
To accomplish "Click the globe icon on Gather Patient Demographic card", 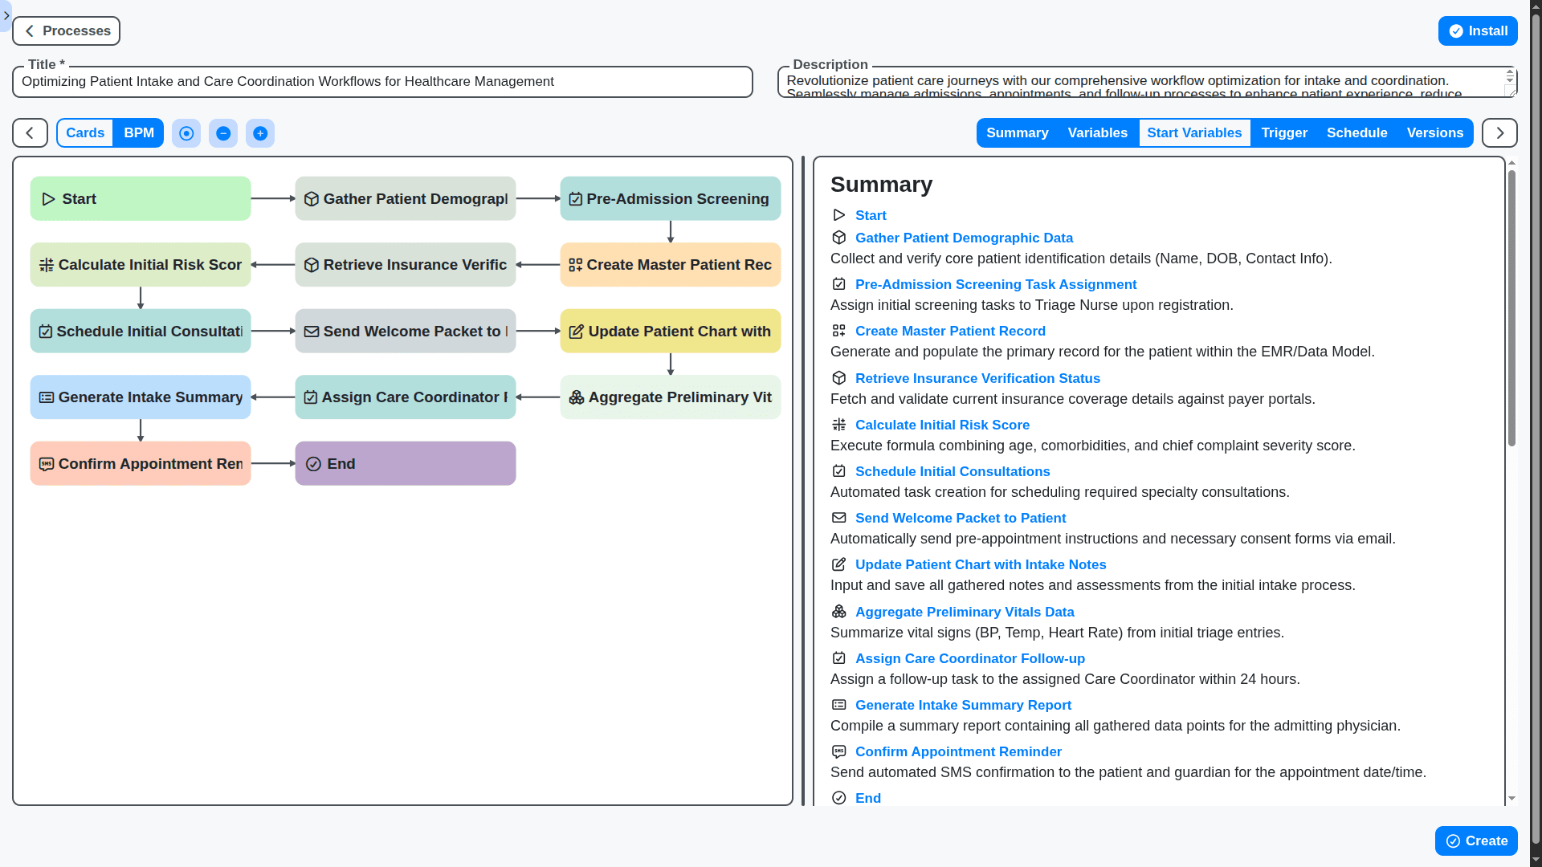I will 312,198.
